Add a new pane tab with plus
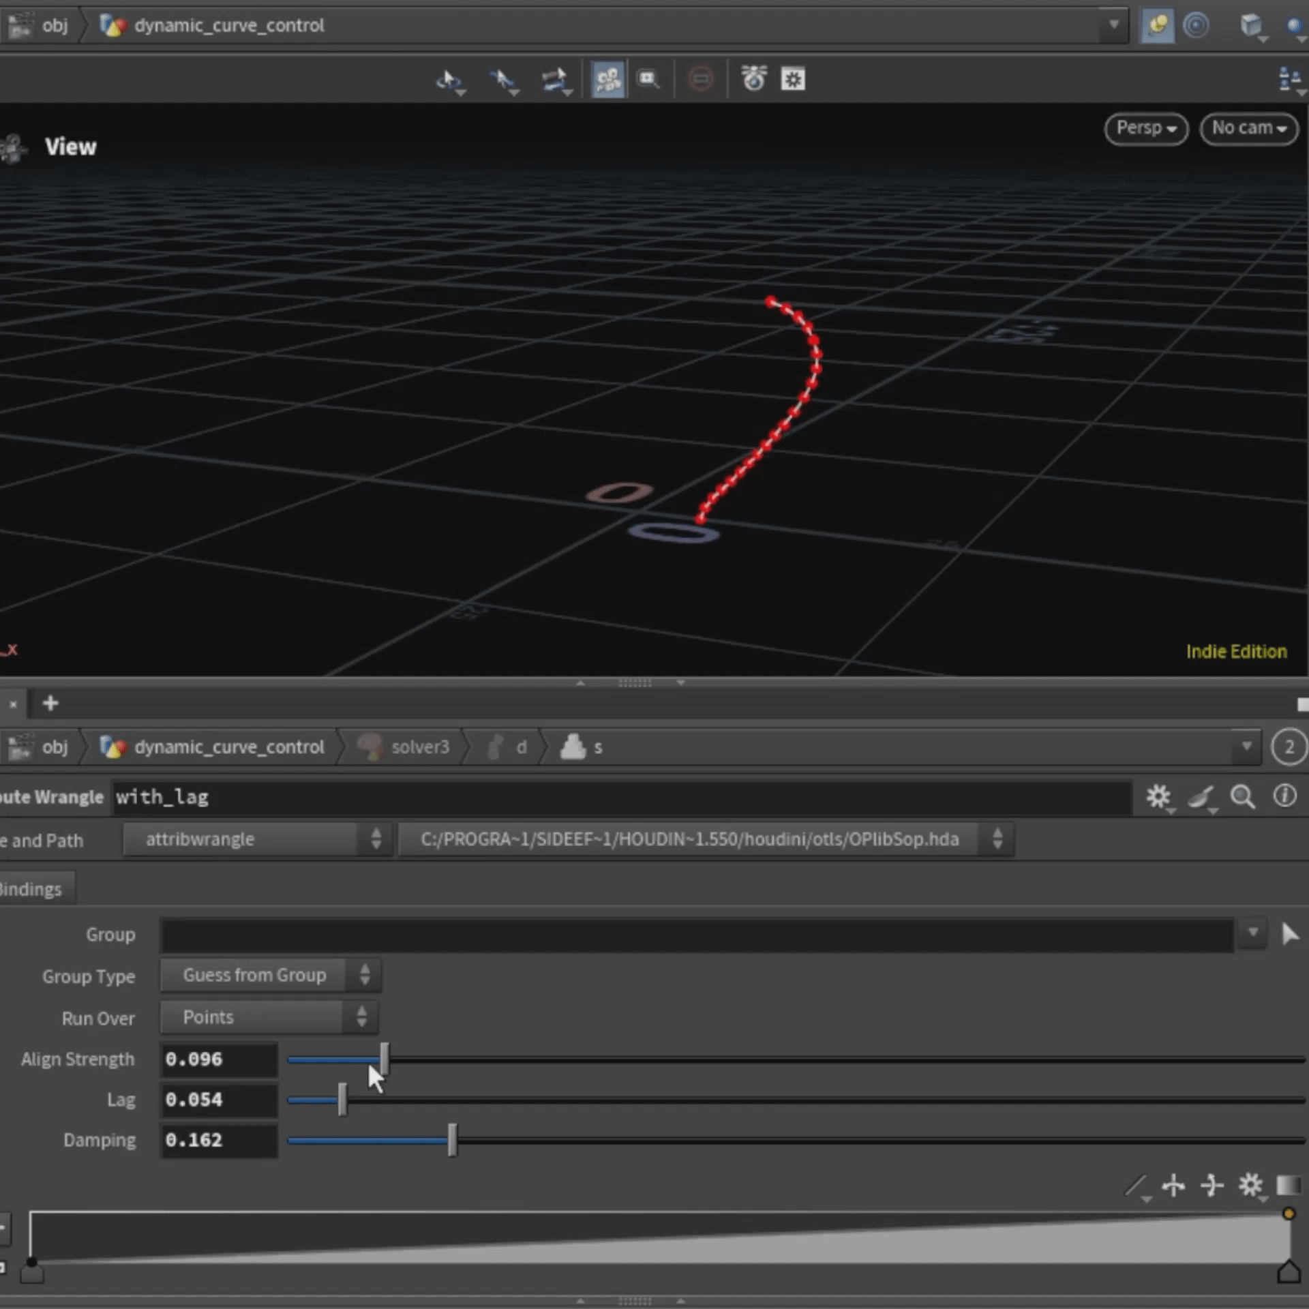The height and width of the screenshot is (1309, 1309). (x=50, y=703)
